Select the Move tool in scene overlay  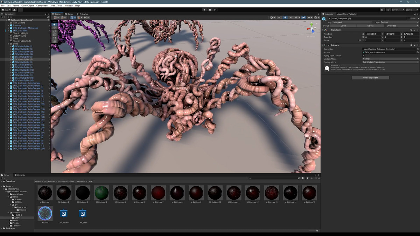click(x=55, y=28)
